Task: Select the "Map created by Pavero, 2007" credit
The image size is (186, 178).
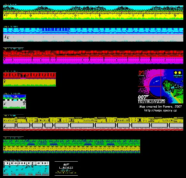Action: (160, 106)
